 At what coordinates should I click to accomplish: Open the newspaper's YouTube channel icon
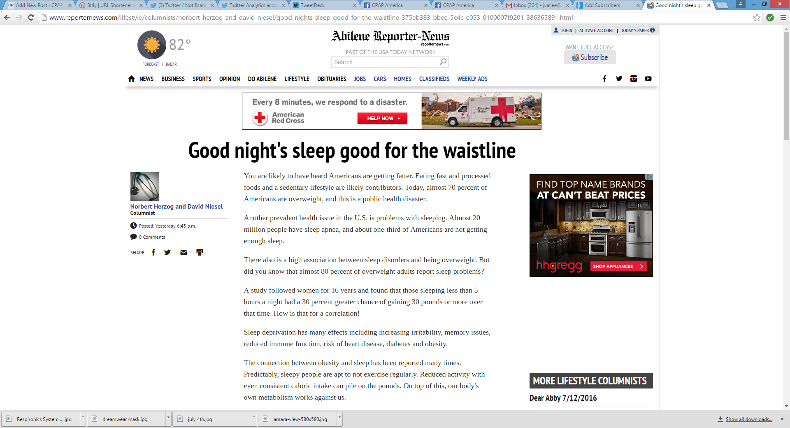648,79
